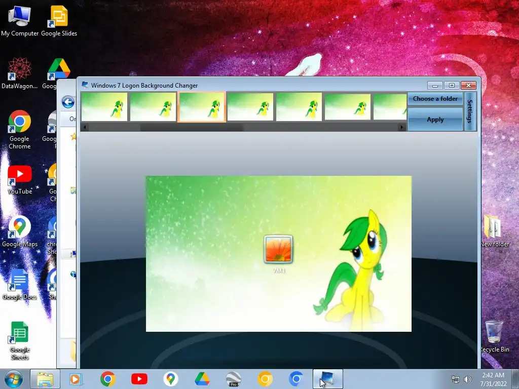
Task: Switch to Logon Background Changer taskbar item
Action: 328,379
